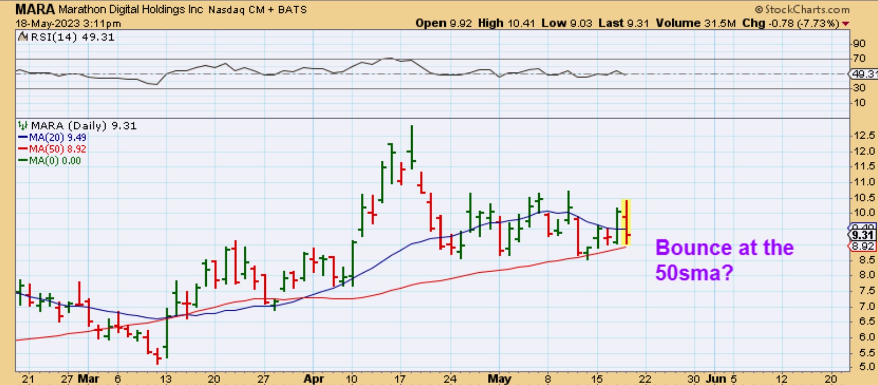Viewport: 878px width, 385px height.
Task: Click the 7.0 price axis label
Action: click(x=867, y=306)
